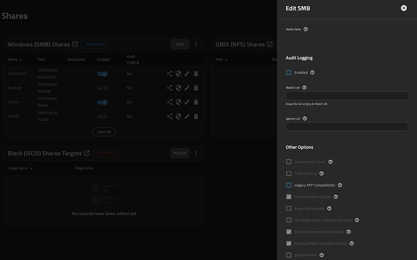This screenshot has height=260, width=417.
Task: Open help icon beside Legacy AFP Compatibility
Action: [x=340, y=185]
